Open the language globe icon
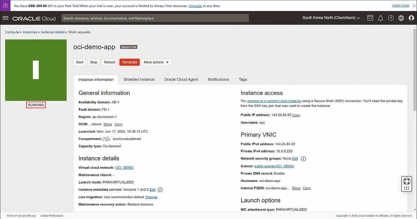 tap(401, 18)
